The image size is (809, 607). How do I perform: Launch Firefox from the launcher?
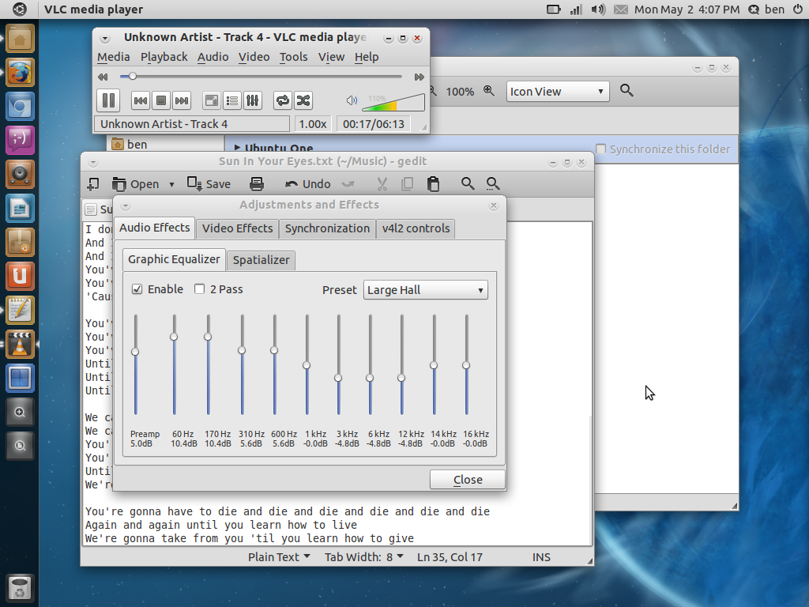[20, 73]
